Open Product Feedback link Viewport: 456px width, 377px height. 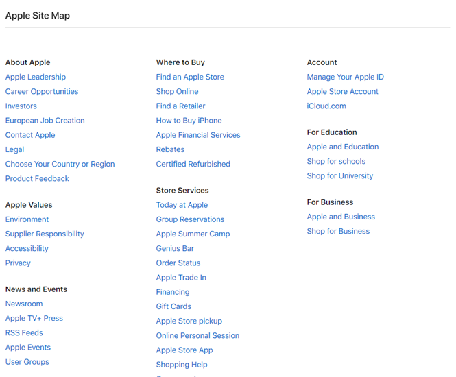coord(37,179)
